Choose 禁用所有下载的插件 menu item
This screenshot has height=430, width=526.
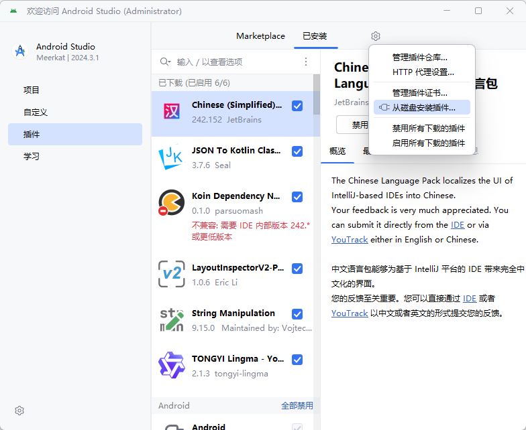click(x=428, y=129)
